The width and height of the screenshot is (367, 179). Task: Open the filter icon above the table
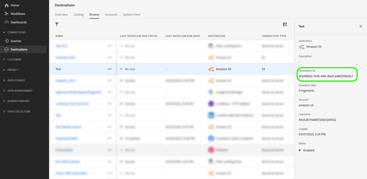57,24
